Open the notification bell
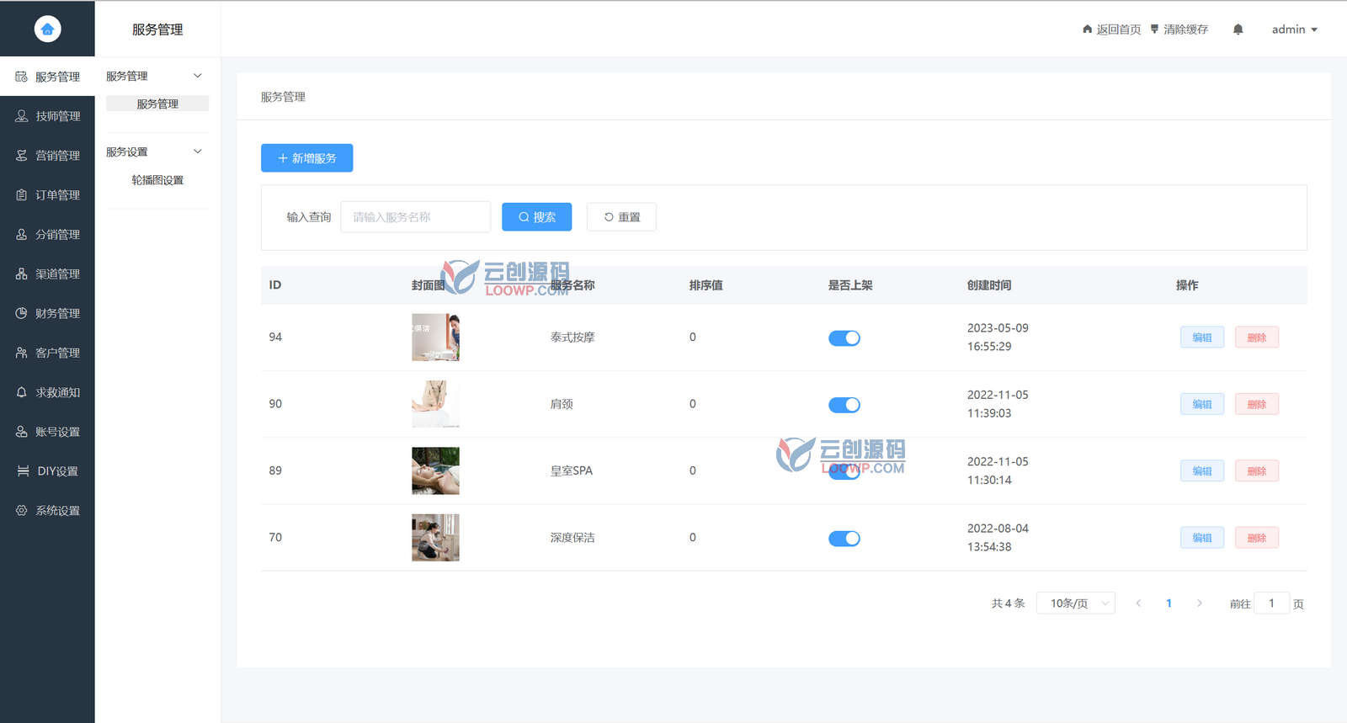 point(1238,29)
